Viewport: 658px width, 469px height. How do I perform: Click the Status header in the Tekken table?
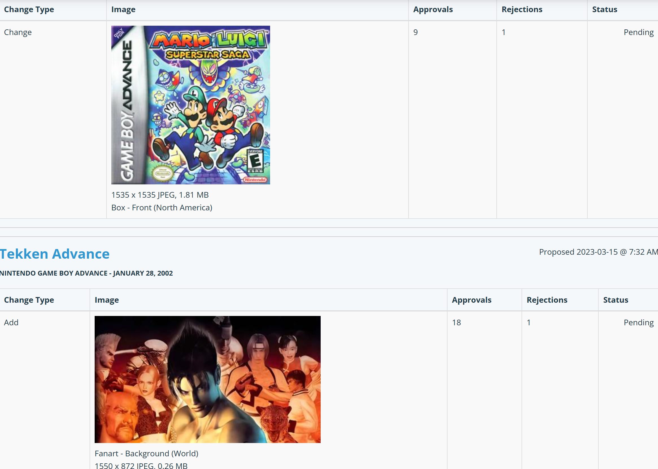(616, 300)
